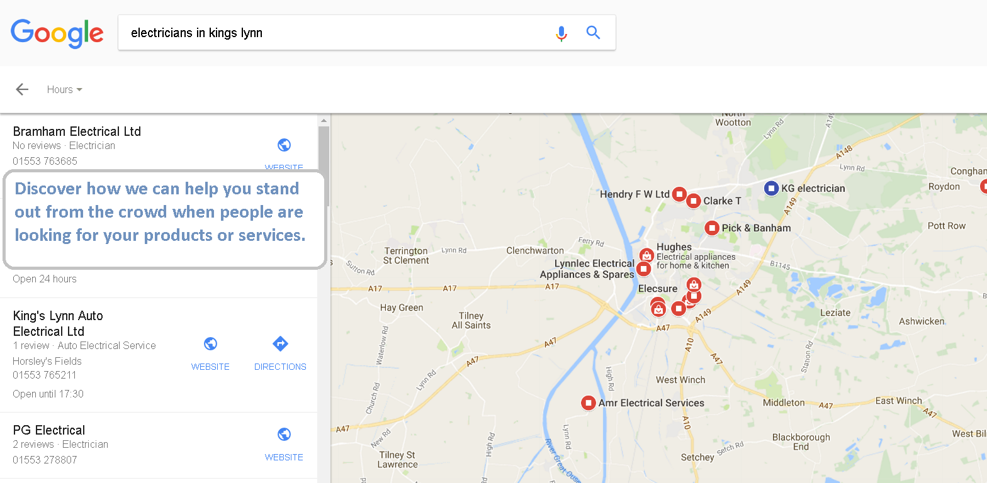The height and width of the screenshot is (483, 987).
Task: Open PG Electrical website globe icon
Action: pos(284,435)
